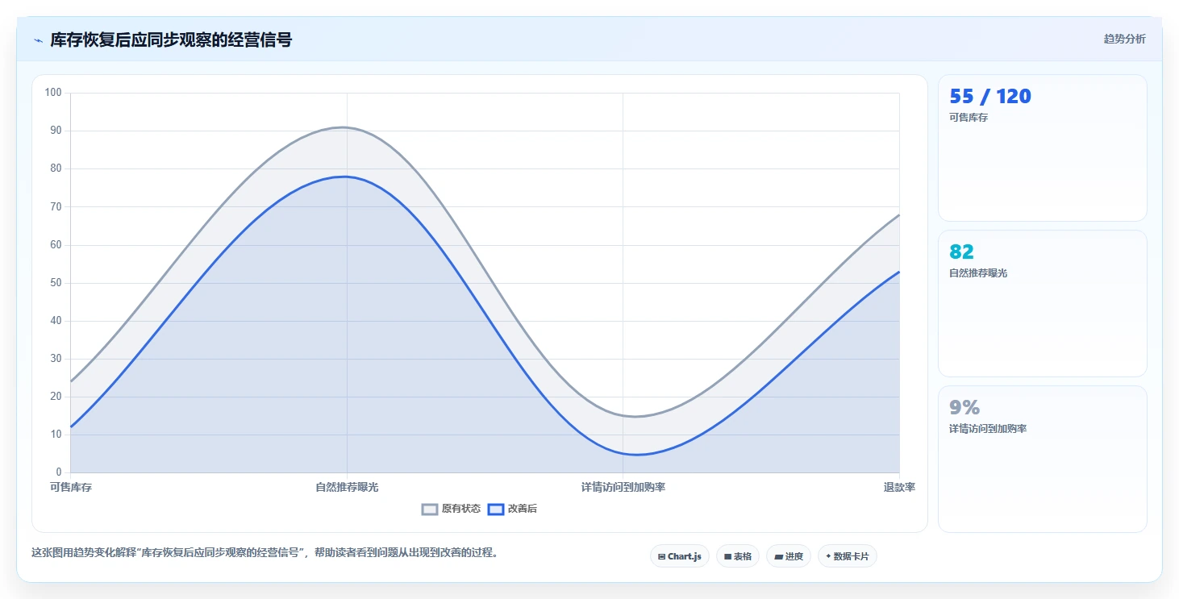Click the gray line peak at 自然推荐曝光
Viewport: 1179px width, 599px height.
[347, 127]
